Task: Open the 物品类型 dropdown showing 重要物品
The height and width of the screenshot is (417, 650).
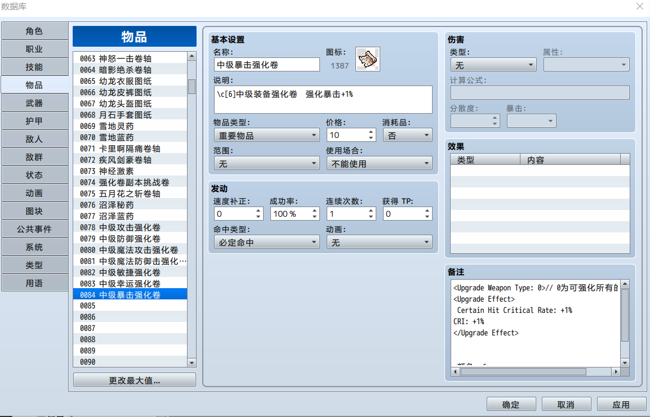Action: pyautogui.click(x=266, y=136)
